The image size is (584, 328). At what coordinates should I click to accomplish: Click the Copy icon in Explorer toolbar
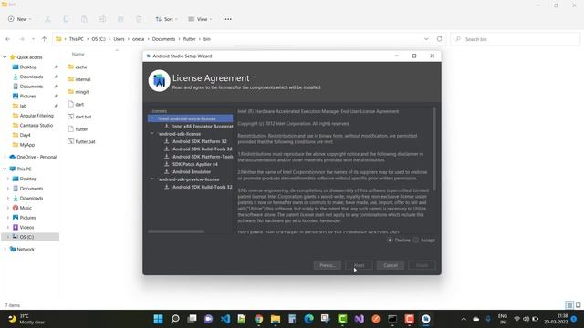tap(66, 19)
